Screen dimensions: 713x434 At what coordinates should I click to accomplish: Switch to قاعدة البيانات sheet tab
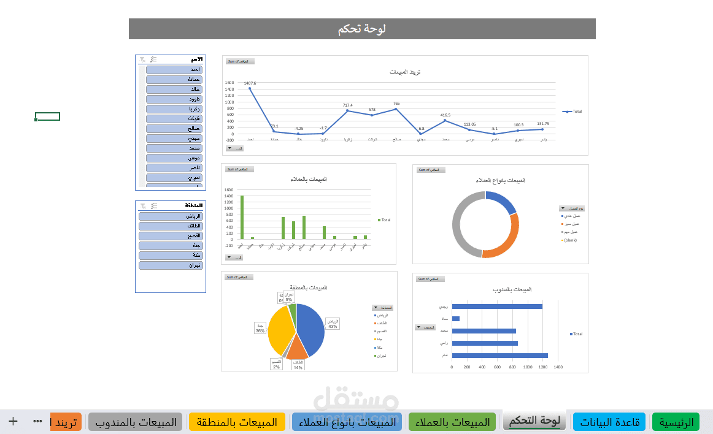tap(609, 422)
